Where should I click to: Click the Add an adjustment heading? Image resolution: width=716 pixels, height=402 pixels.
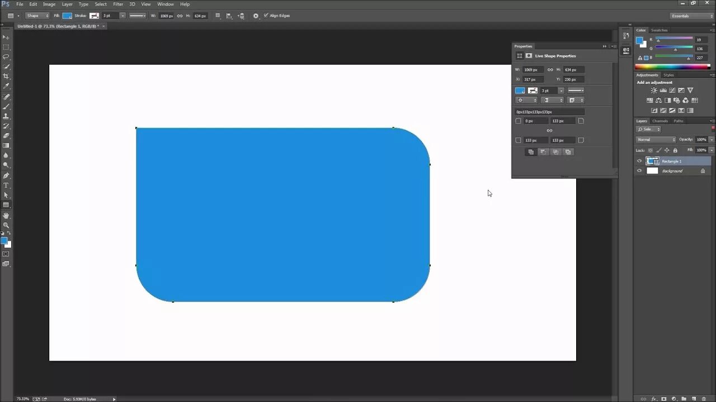tap(654, 82)
